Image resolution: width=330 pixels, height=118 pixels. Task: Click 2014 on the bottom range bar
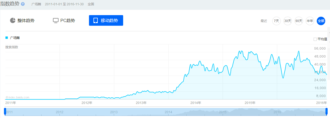168,112
